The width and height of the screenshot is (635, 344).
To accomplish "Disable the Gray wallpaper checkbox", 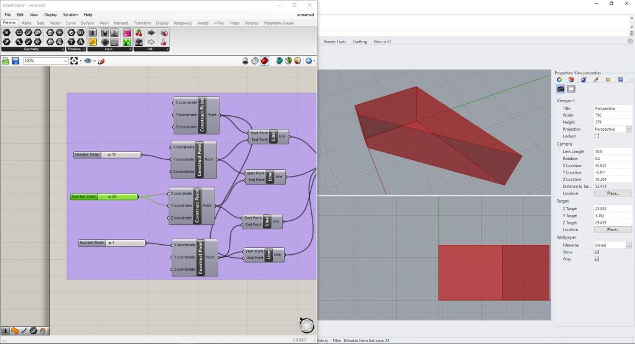I will [597, 259].
